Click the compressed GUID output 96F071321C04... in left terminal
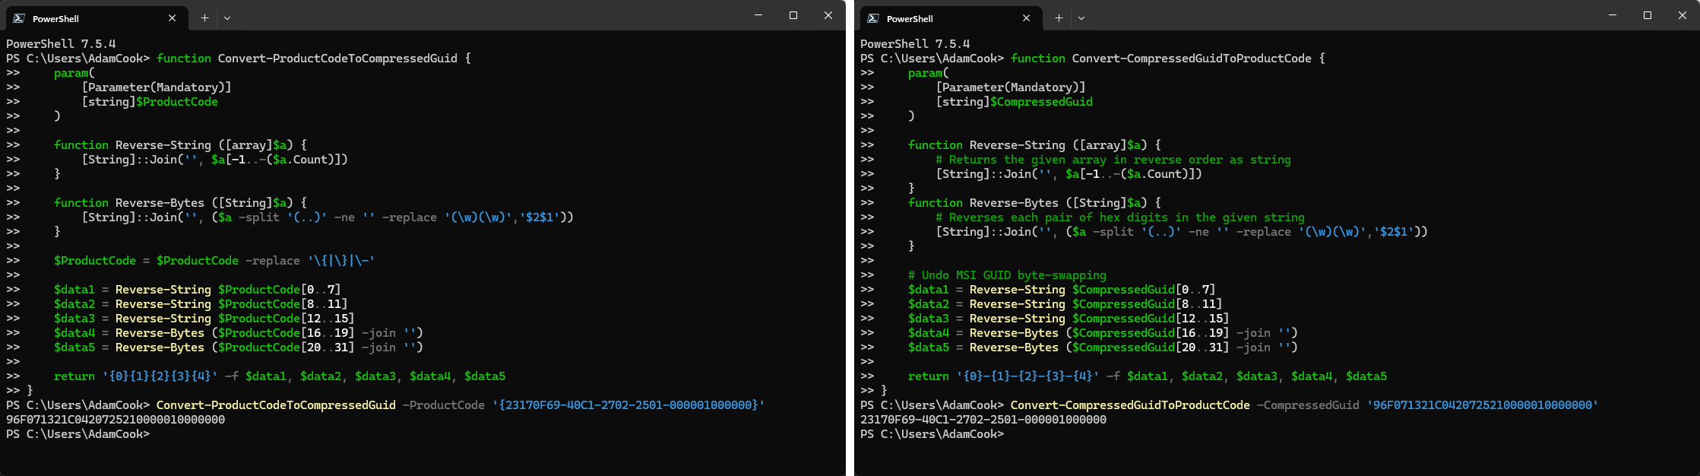Screen dimensions: 1700x476 [116, 420]
